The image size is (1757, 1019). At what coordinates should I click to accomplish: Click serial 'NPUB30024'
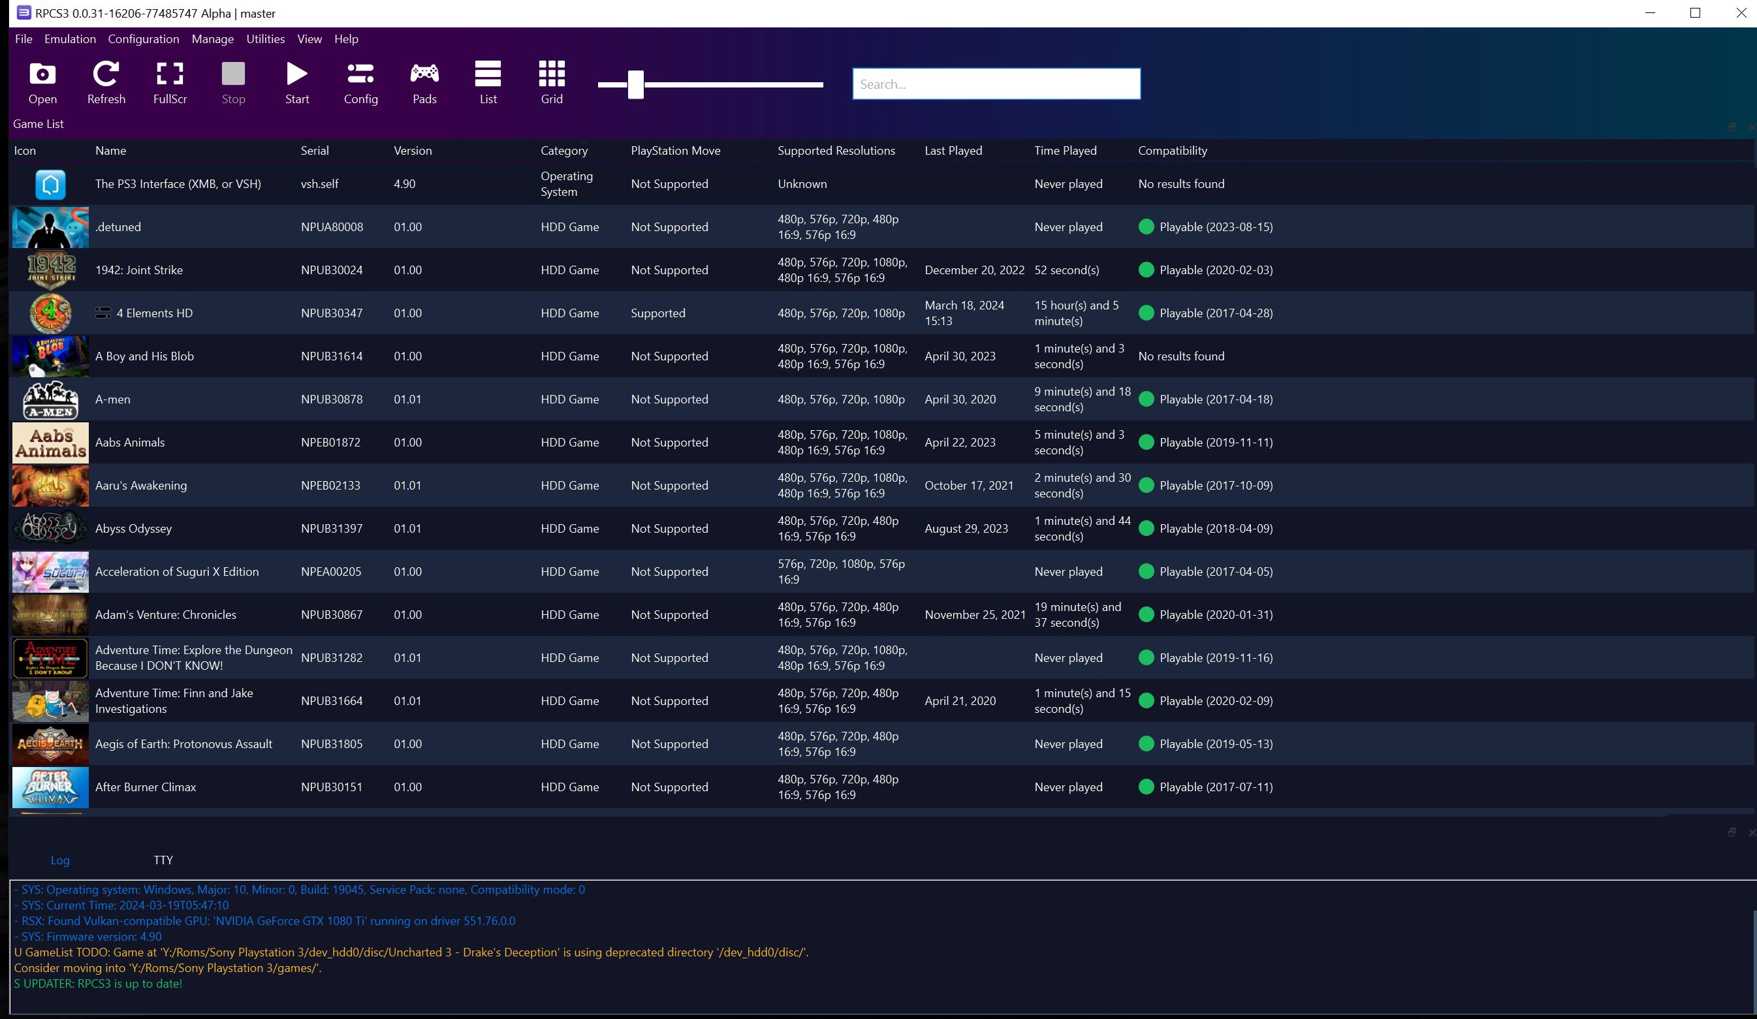click(x=332, y=270)
